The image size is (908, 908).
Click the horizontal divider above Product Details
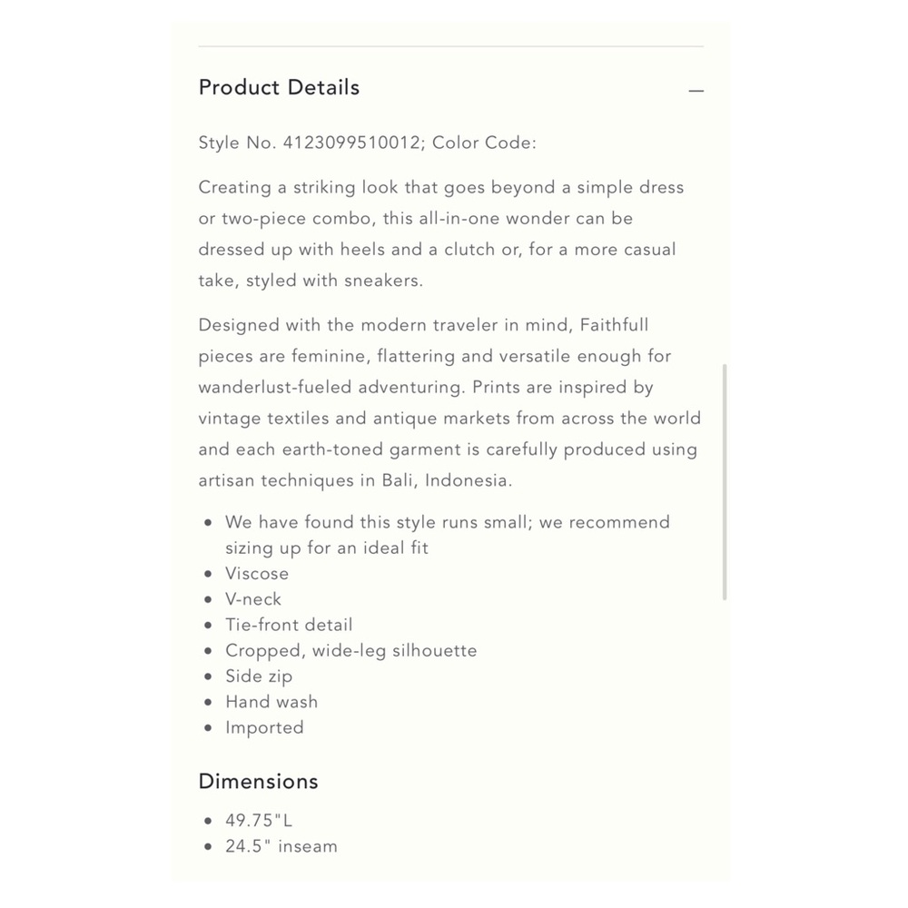pos(451,45)
